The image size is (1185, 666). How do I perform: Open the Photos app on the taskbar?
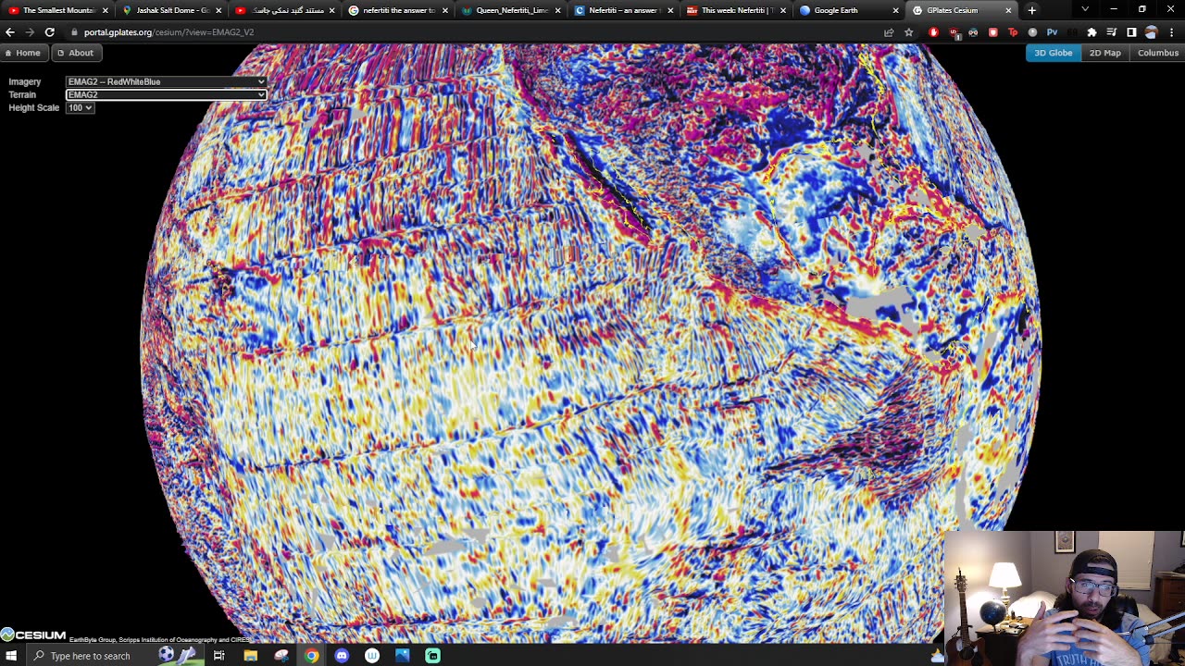pyautogui.click(x=403, y=656)
